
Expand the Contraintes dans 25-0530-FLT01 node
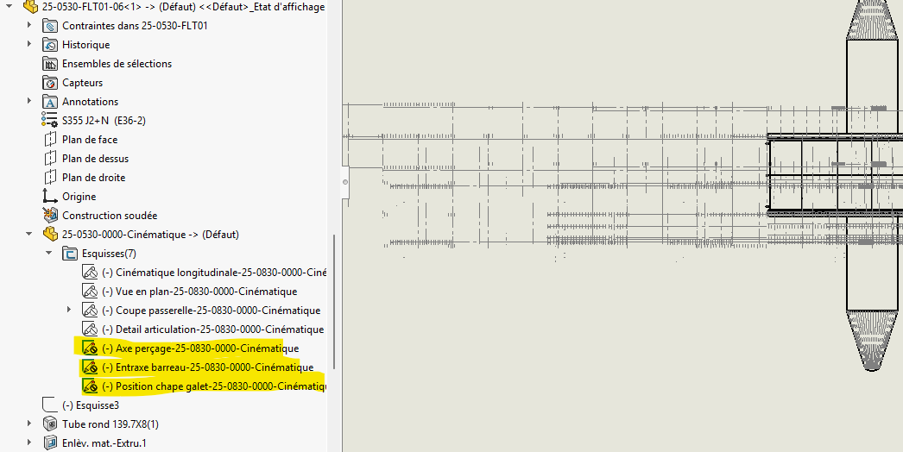click(x=29, y=26)
